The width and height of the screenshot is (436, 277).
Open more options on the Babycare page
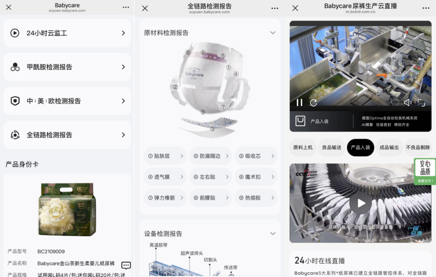tap(126, 7)
